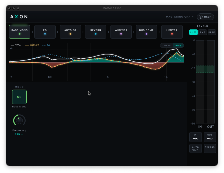Click the EQ dashed-line legend entry
This screenshot has width=224, height=173.
[46, 45]
